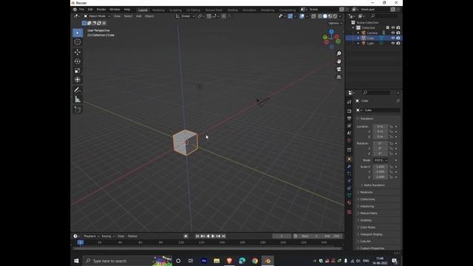Click the timeline Marker menu

[133, 236]
